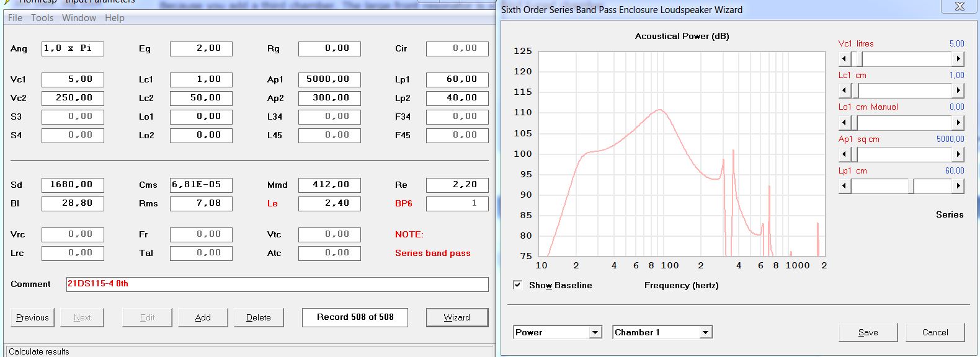Click the Lp2 input field
Viewport: 980px width, 357px height.
pyautogui.click(x=457, y=98)
